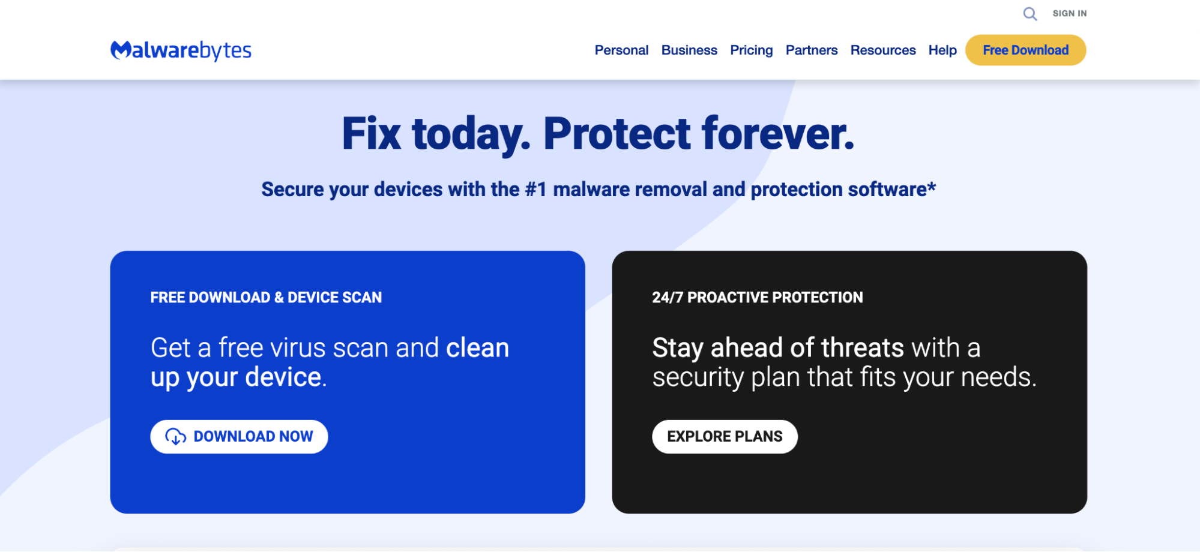Expand the Resources dropdown
This screenshot has height=552, width=1200.
tap(882, 50)
